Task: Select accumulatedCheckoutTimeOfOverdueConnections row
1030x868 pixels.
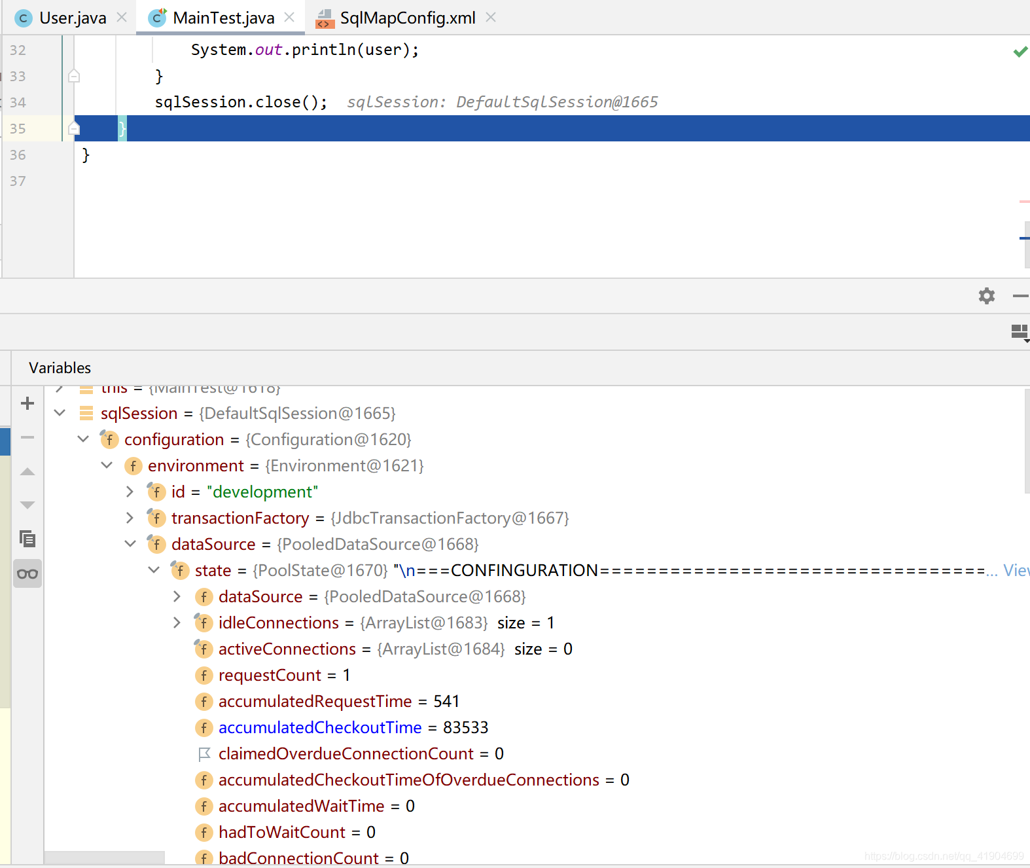Action: 537,780
